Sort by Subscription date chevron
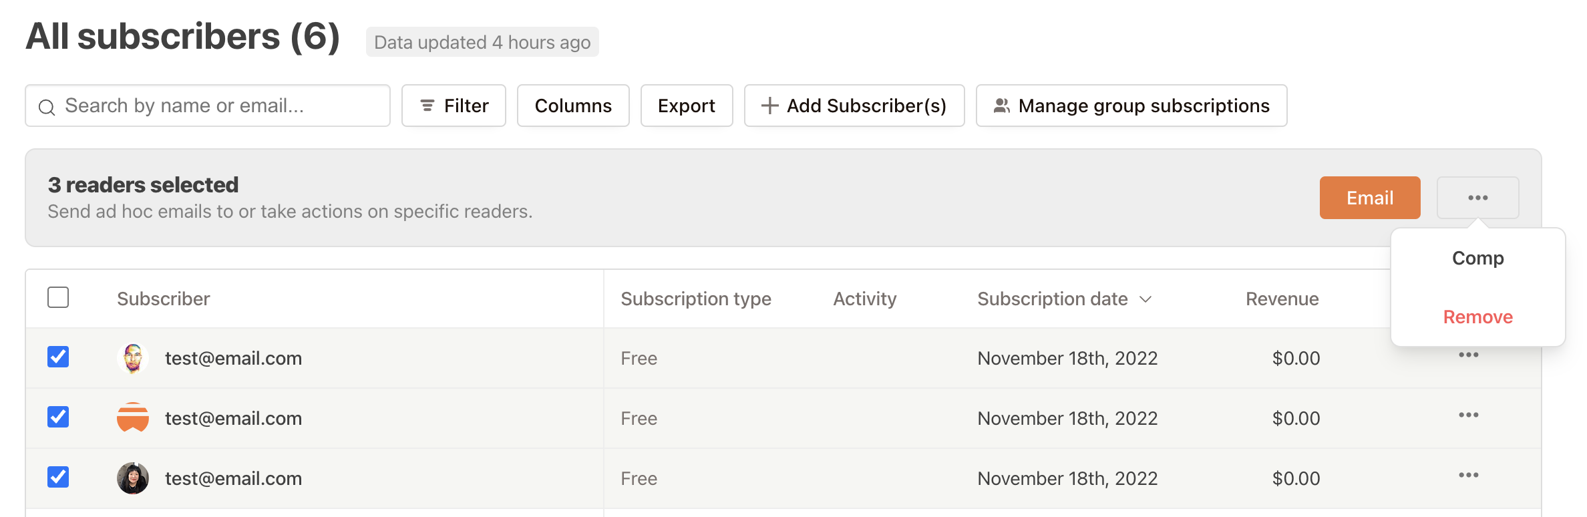This screenshot has width=1587, height=517. (x=1145, y=299)
